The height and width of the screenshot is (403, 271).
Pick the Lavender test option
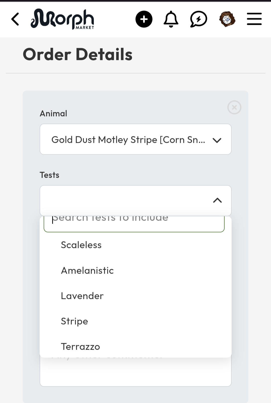tap(82, 296)
